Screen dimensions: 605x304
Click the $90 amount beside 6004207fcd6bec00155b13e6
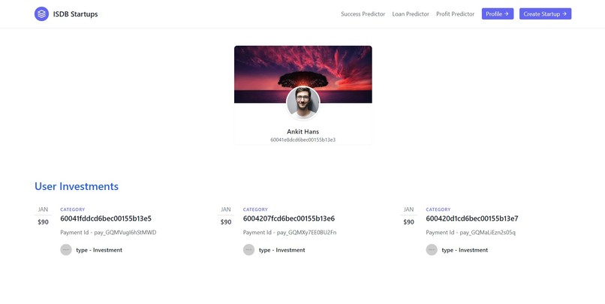(226, 222)
